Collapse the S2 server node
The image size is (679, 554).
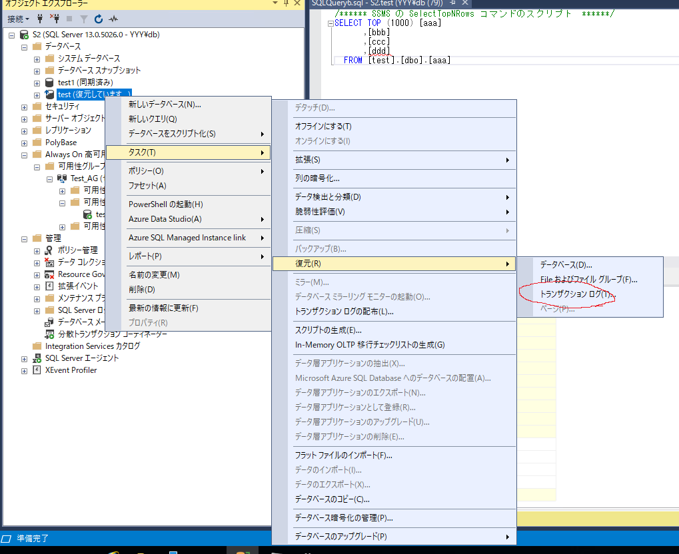pos(12,35)
